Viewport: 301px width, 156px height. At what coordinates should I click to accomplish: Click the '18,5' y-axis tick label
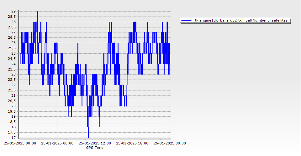pyautogui.click(x=12, y=122)
